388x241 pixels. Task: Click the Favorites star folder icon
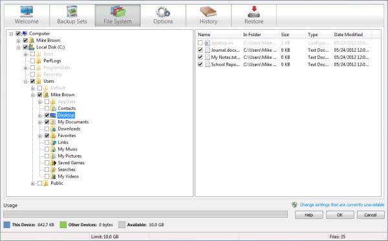(53, 136)
